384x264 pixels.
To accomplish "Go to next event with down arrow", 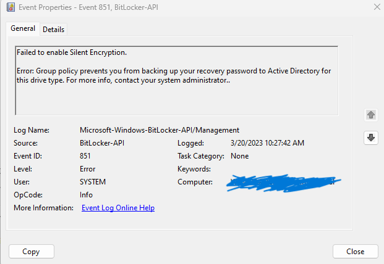I will point(371,138).
